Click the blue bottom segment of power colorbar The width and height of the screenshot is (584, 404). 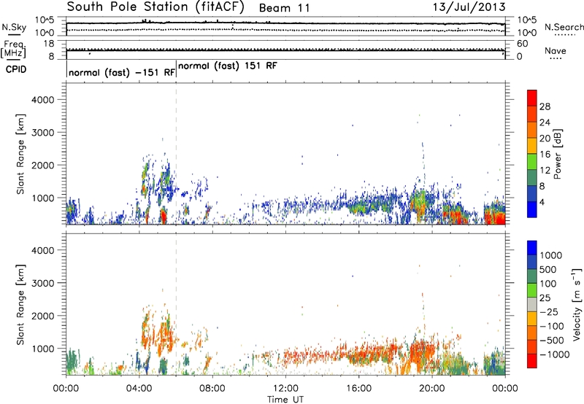[x=532, y=209]
